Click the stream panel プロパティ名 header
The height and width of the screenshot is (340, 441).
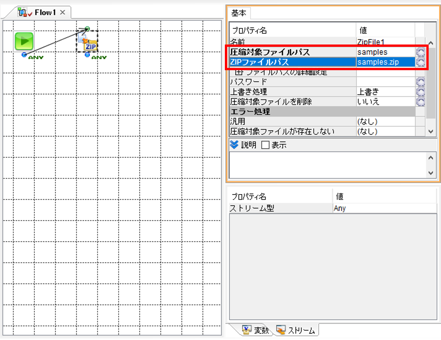281,196
